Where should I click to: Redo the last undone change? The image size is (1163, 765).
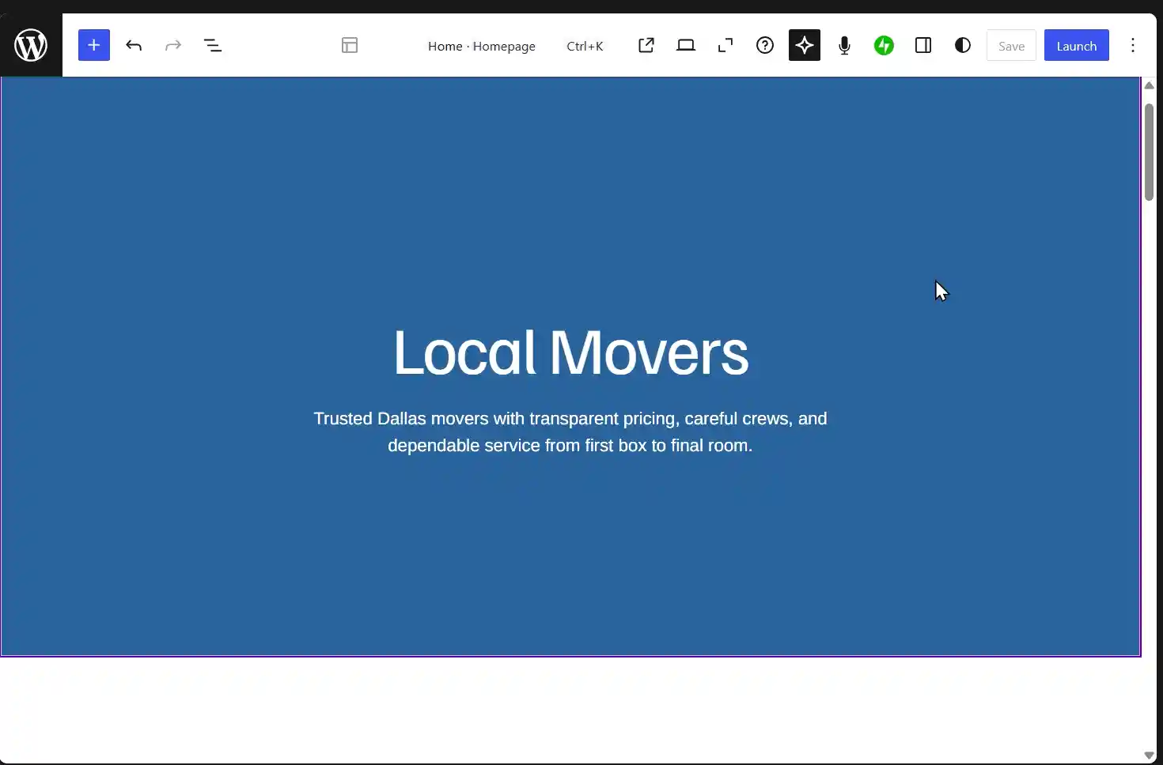coord(173,45)
